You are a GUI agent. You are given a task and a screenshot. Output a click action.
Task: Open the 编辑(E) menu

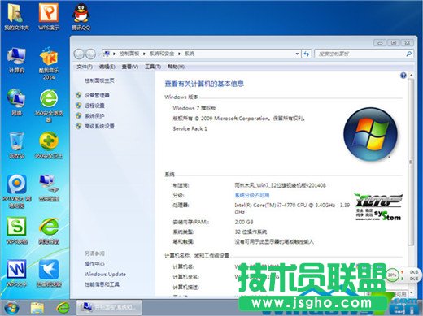click(x=107, y=67)
